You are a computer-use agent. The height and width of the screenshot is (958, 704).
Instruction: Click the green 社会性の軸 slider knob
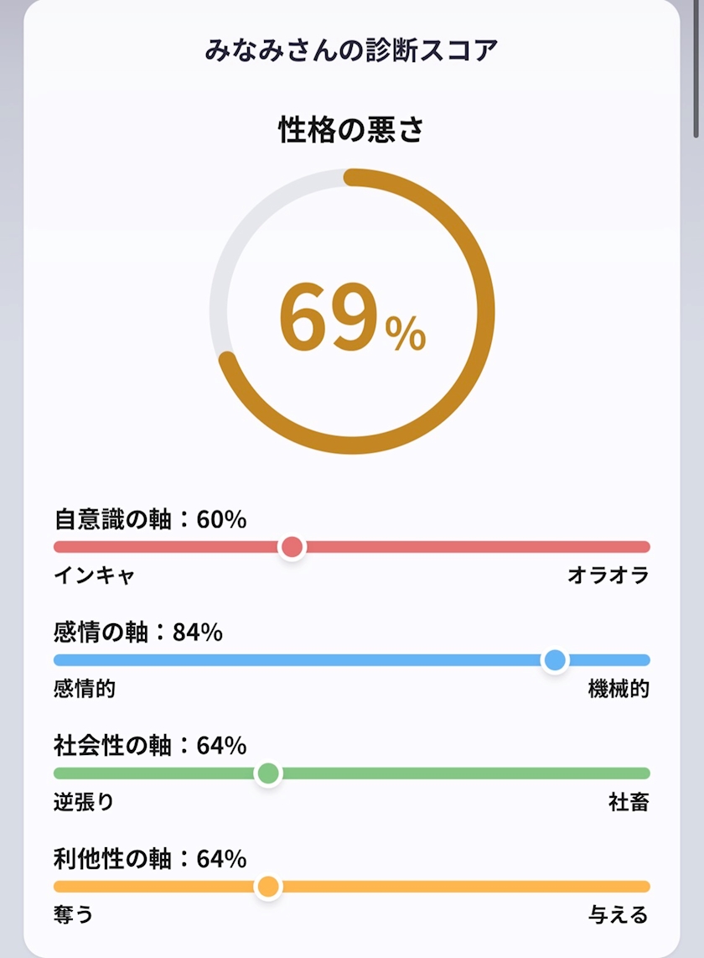(268, 773)
